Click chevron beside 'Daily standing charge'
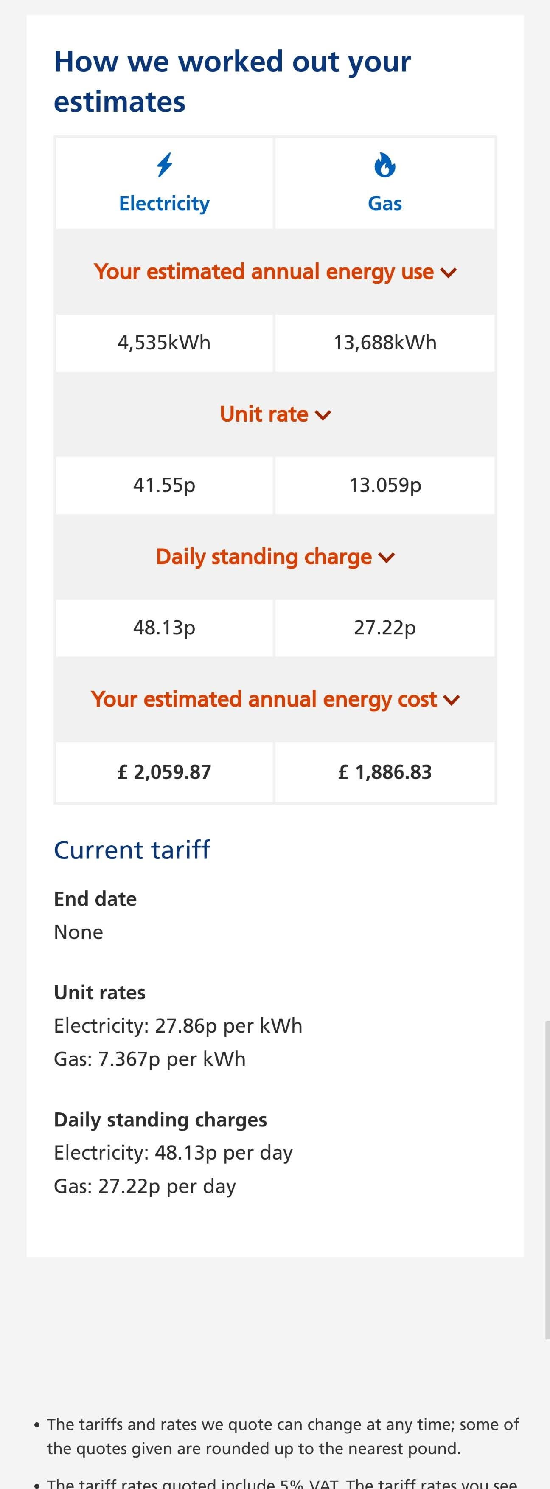The image size is (550, 1489). [387, 558]
